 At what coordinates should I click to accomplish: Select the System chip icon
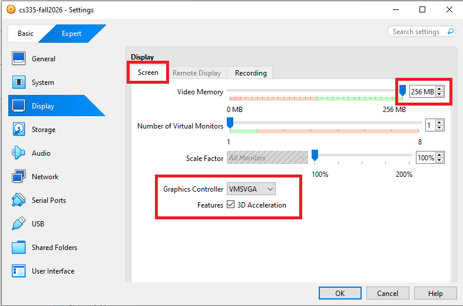coord(19,83)
